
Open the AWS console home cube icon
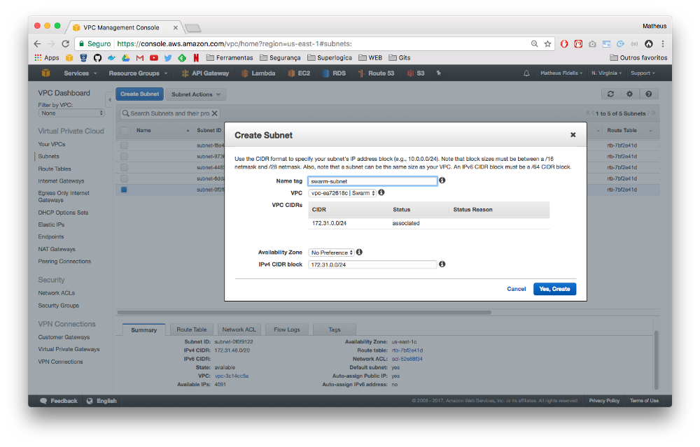[x=45, y=73]
